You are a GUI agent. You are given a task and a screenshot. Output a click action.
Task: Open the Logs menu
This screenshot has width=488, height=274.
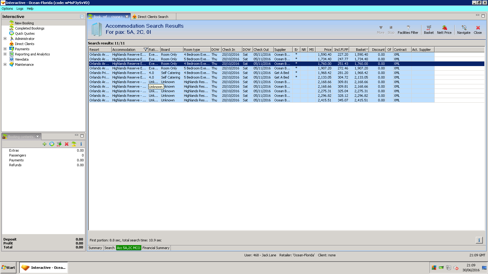click(x=20, y=9)
